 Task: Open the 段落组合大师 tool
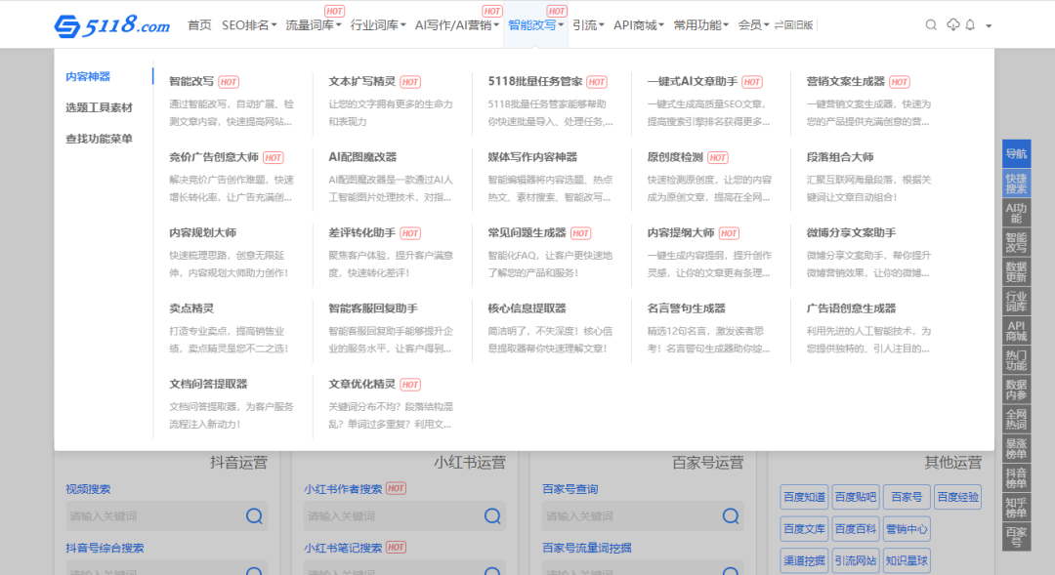point(840,157)
